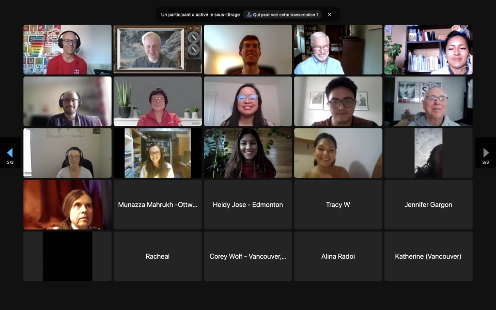Go to next page of participants
This screenshot has width=496, height=310.
click(x=485, y=153)
